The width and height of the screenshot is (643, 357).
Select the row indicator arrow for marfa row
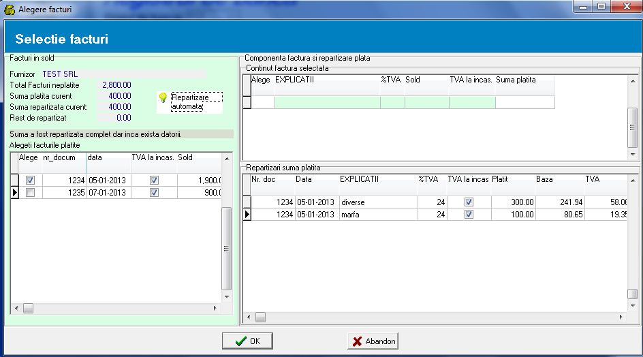(247, 215)
